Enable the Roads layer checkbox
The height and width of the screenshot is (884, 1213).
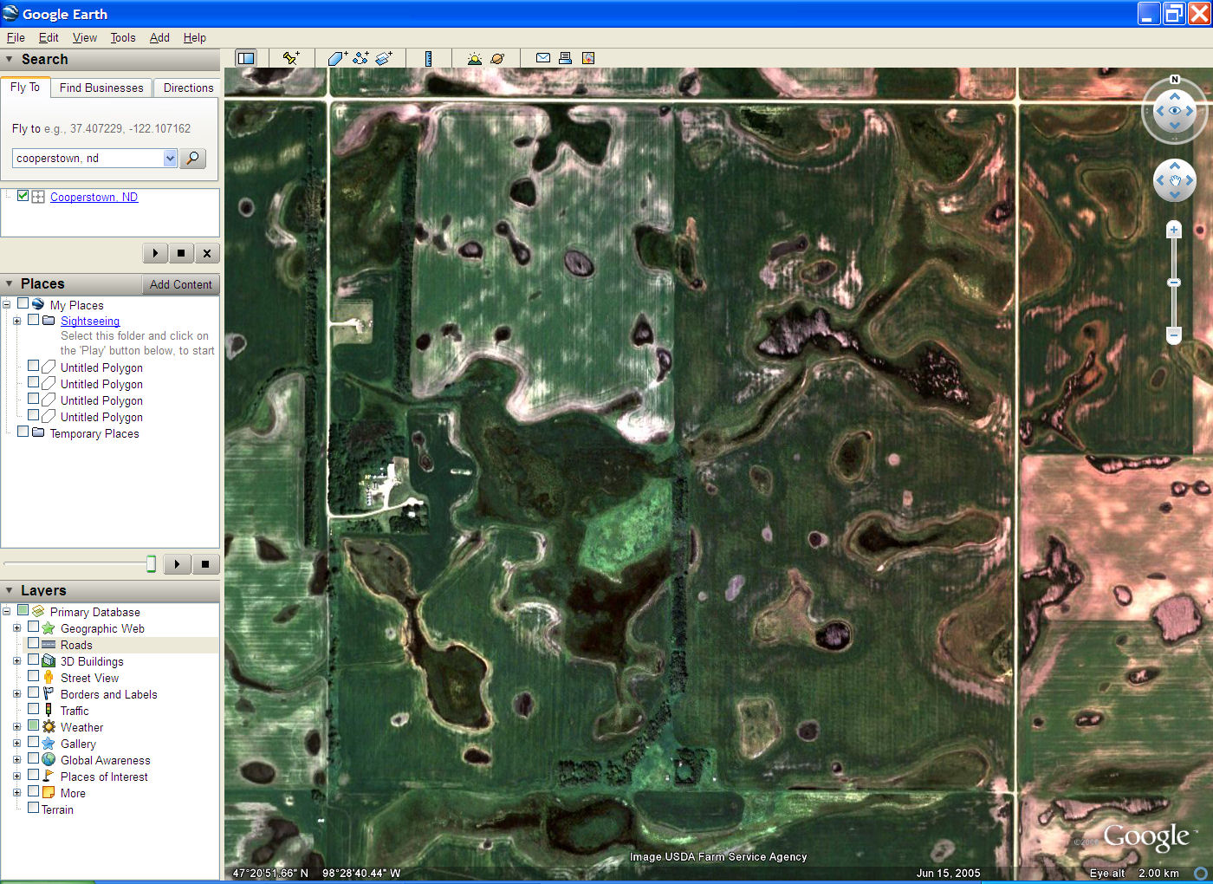(34, 644)
